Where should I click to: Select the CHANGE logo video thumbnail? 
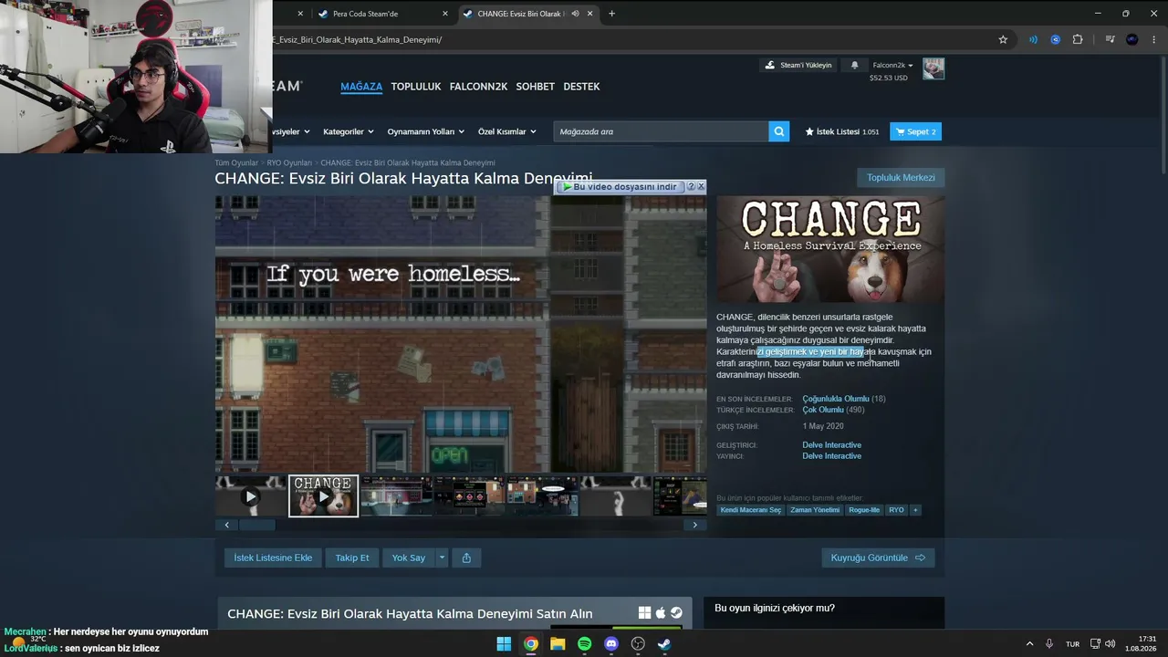pyautogui.click(x=323, y=495)
